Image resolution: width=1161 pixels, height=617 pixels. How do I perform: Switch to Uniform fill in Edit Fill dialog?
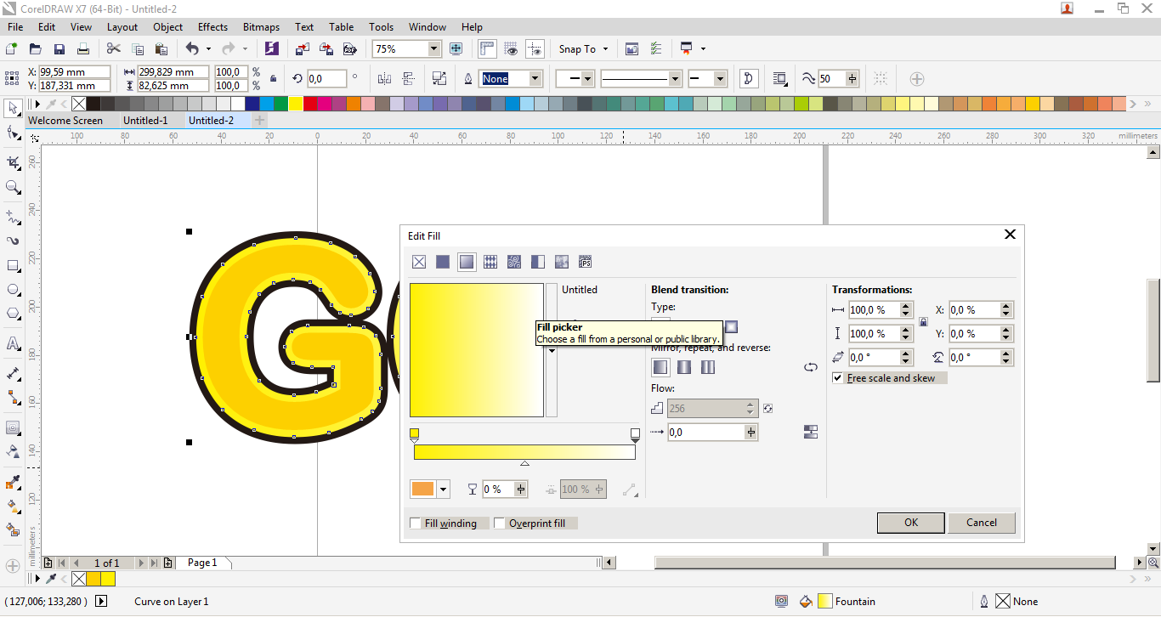(443, 262)
